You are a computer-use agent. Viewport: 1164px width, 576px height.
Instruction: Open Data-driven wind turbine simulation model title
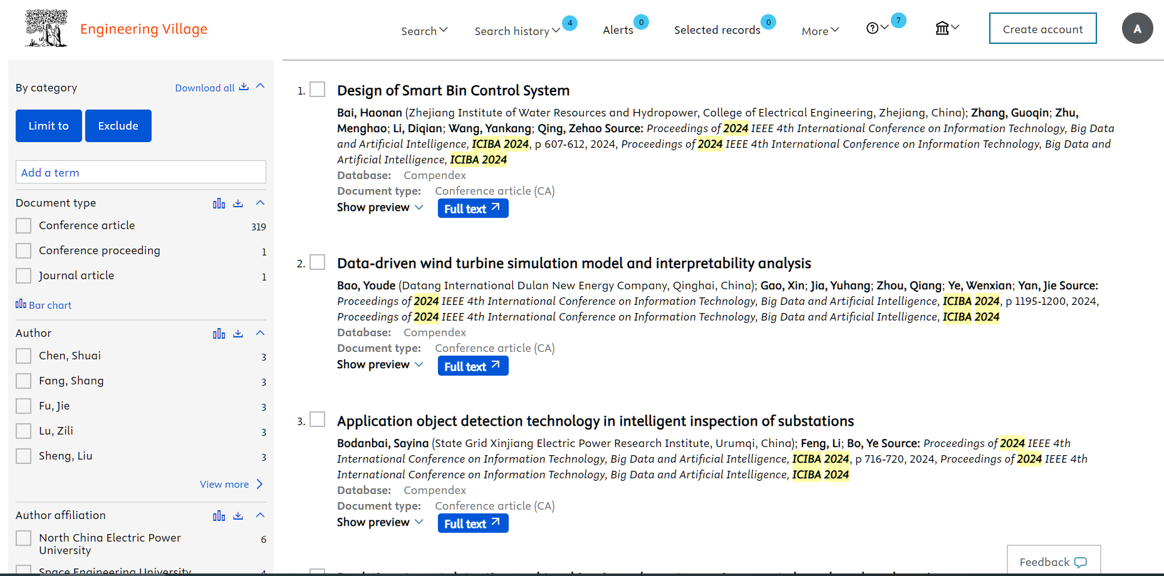(574, 263)
